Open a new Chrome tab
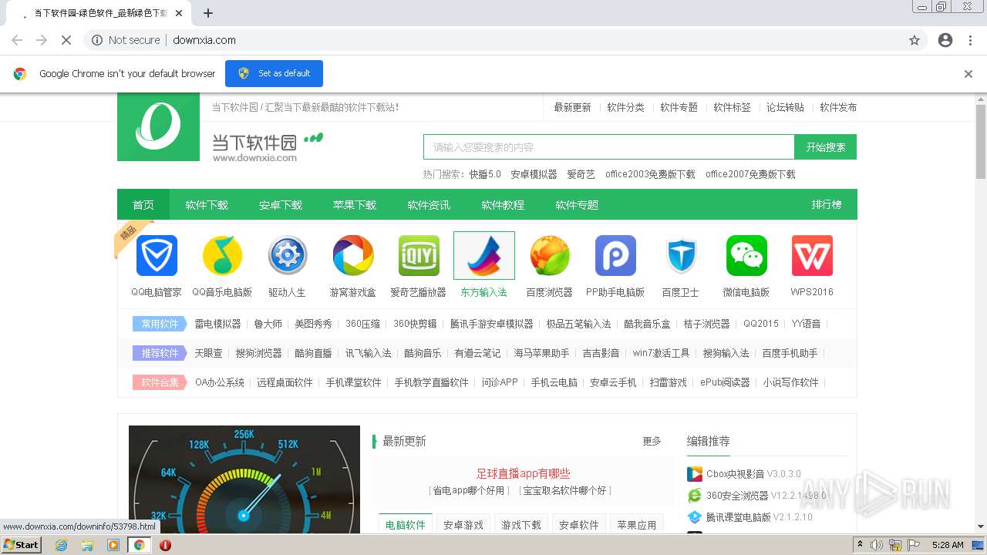This screenshot has width=987, height=555. coord(208,13)
